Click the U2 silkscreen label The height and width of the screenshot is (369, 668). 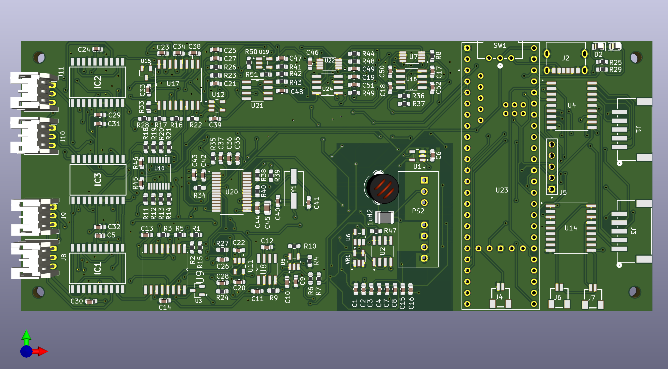tap(382, 251)
